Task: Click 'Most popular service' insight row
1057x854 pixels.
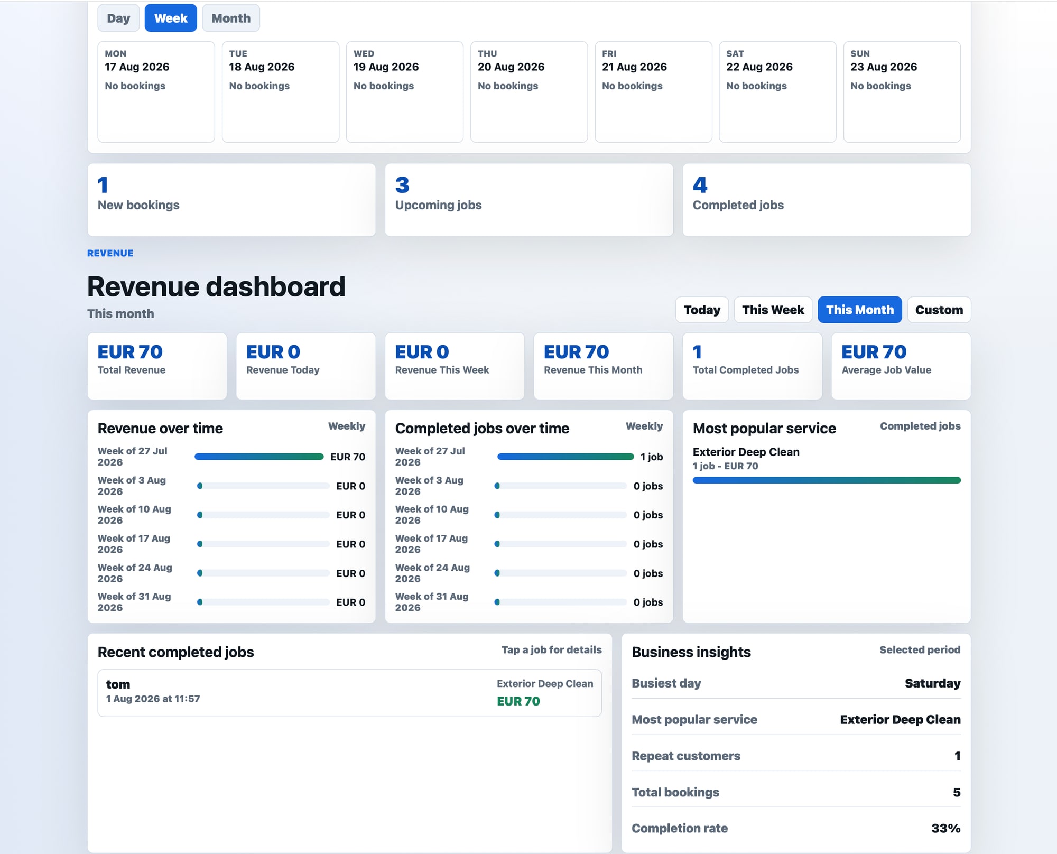Action: (x=796, y=719)
